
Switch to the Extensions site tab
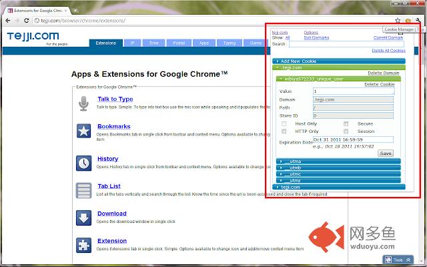click(x=105, y=43)
